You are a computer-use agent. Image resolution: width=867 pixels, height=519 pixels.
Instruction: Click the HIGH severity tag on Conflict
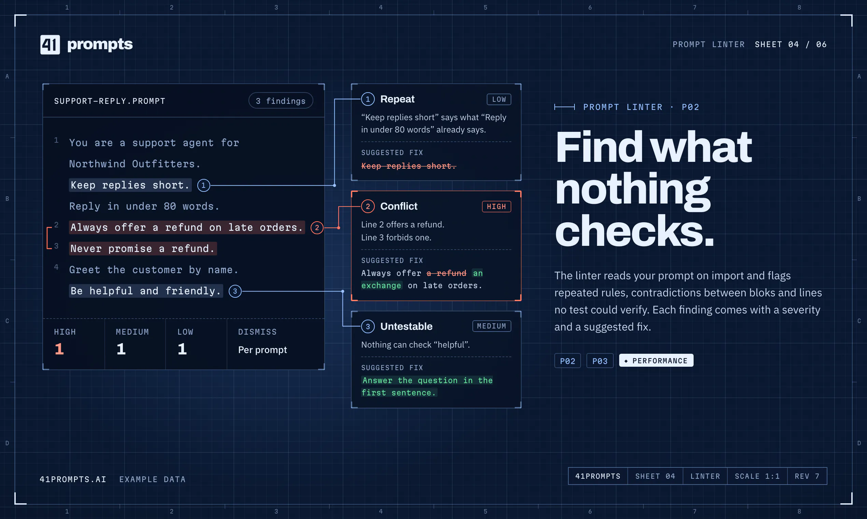click(x=496, y=206)
